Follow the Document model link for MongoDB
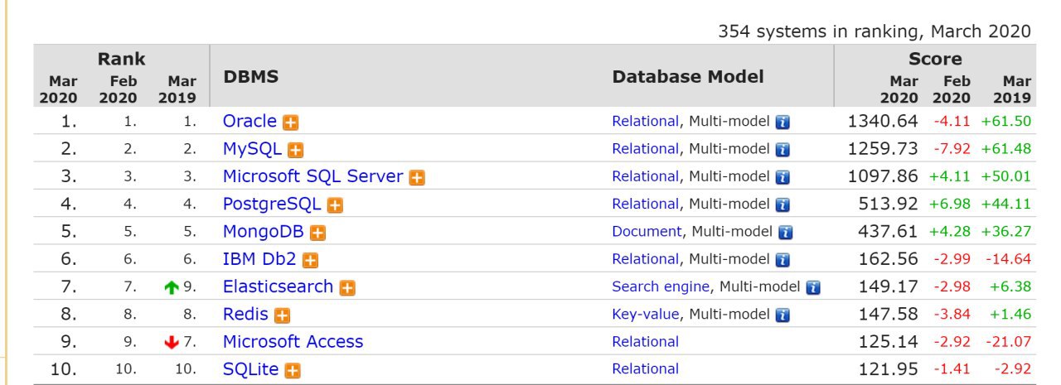Image resolution: width=1061 pixels, height=385 pixels. (x=647, y=231)
